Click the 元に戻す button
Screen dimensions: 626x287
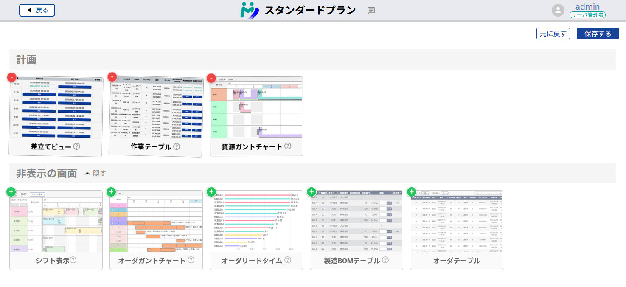tap(553, 33)
